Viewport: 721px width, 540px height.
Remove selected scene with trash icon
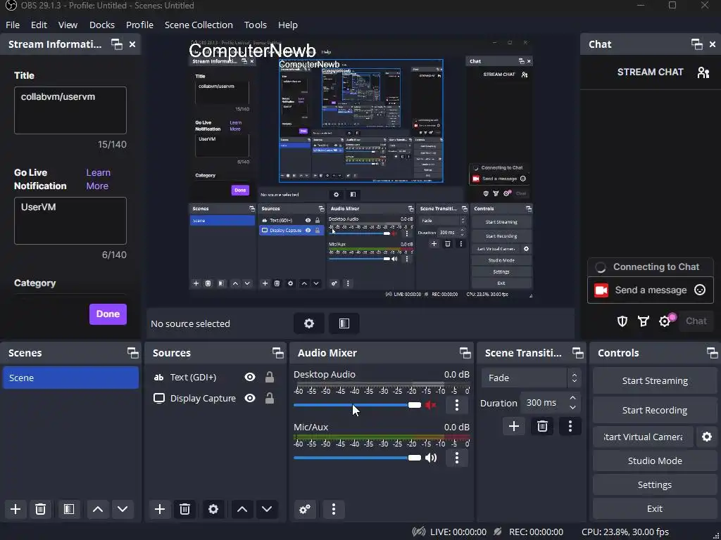pyautogui.click(x=40, y=509)
